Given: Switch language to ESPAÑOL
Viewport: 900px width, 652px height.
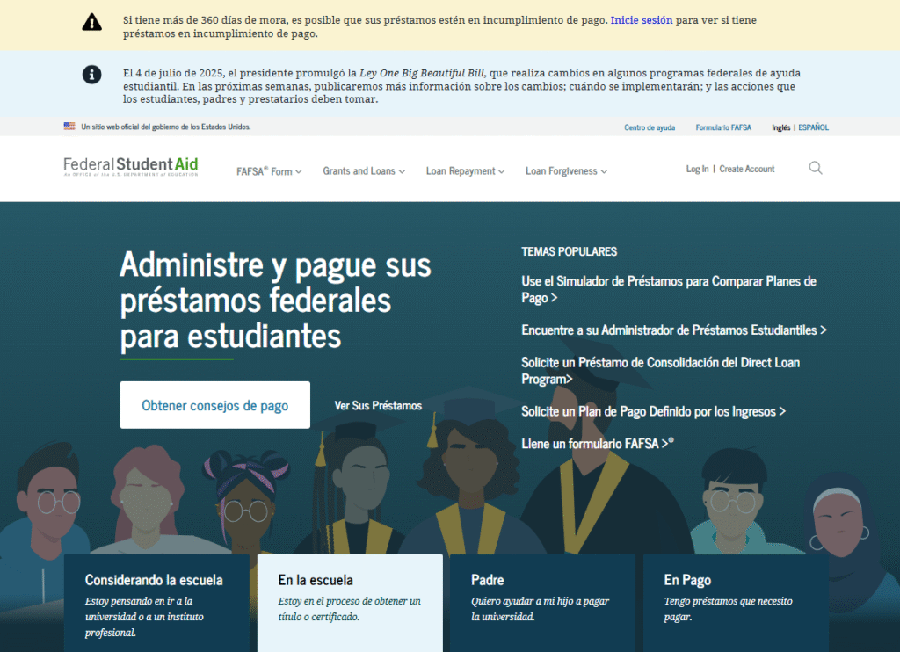Looking at the screenshot, I should [x=813, y=127].
